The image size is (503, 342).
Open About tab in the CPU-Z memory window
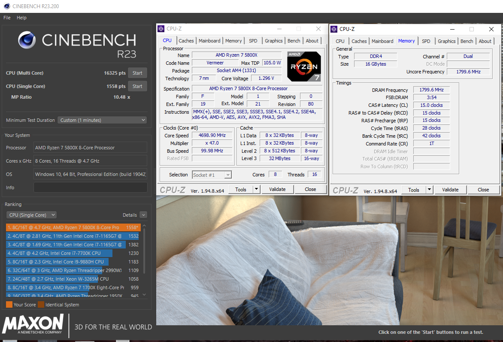pos(485,41)
